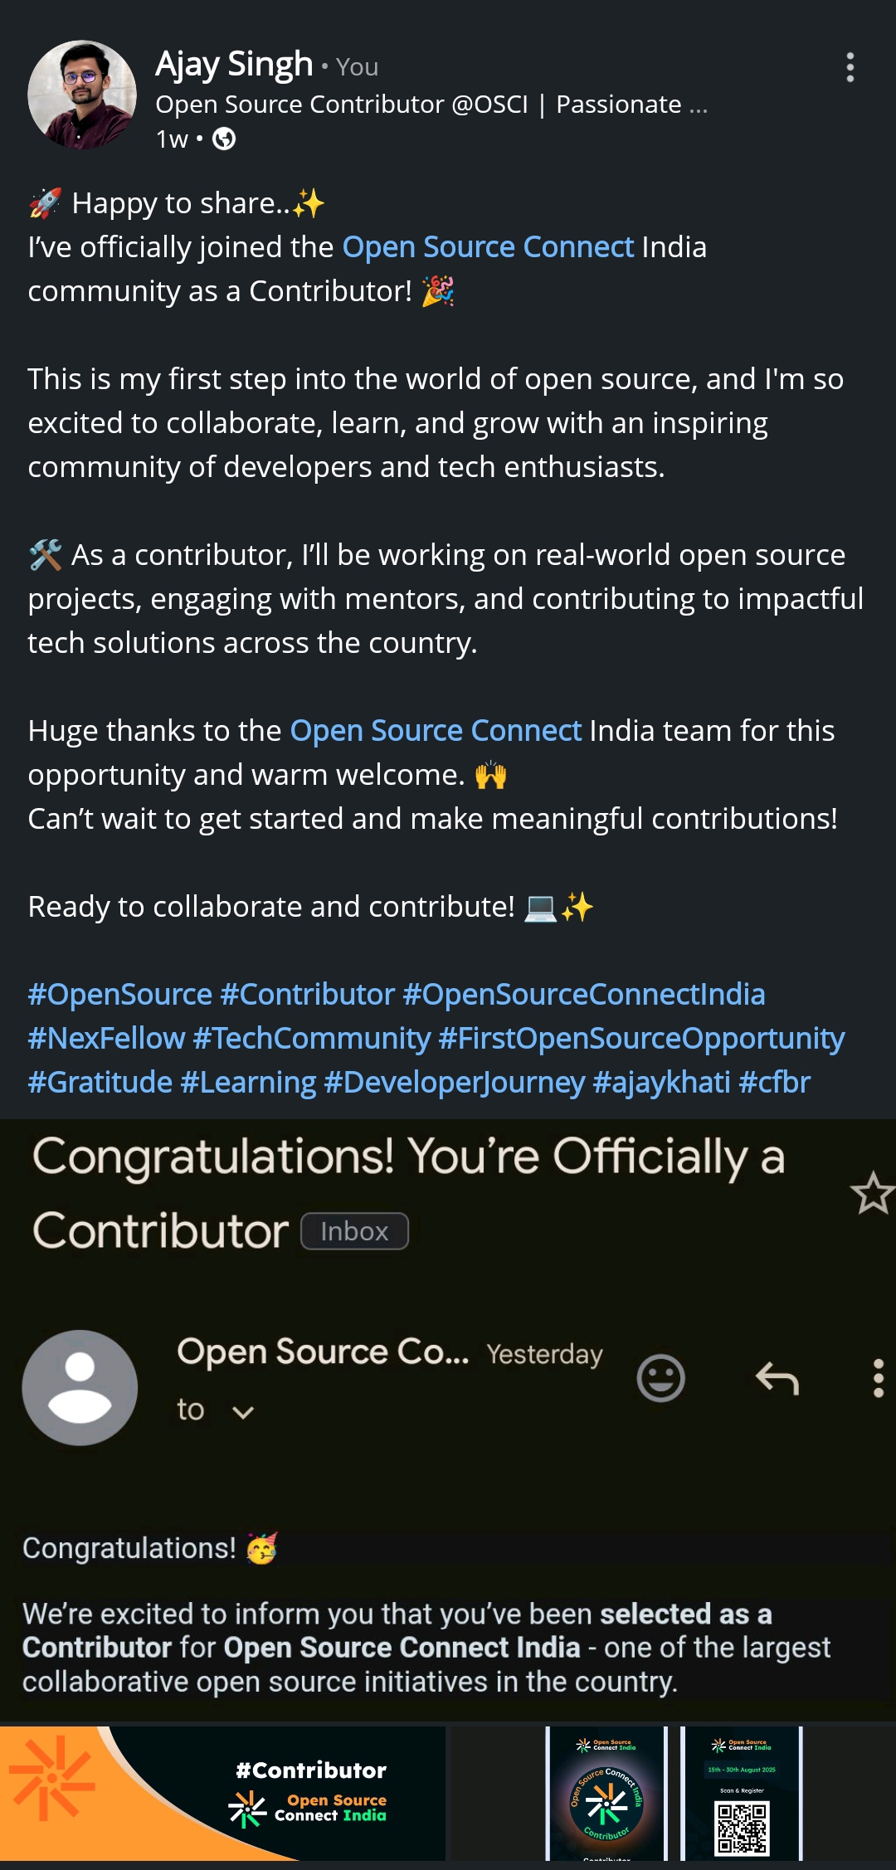
Task: Click the public visibility globe icon
Action: [x=224, y=139]
